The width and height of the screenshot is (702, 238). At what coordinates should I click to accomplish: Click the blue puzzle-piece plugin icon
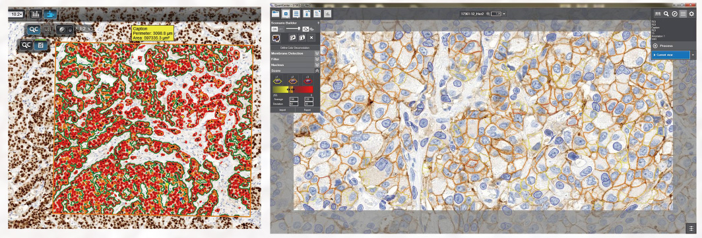pos(50,15)
